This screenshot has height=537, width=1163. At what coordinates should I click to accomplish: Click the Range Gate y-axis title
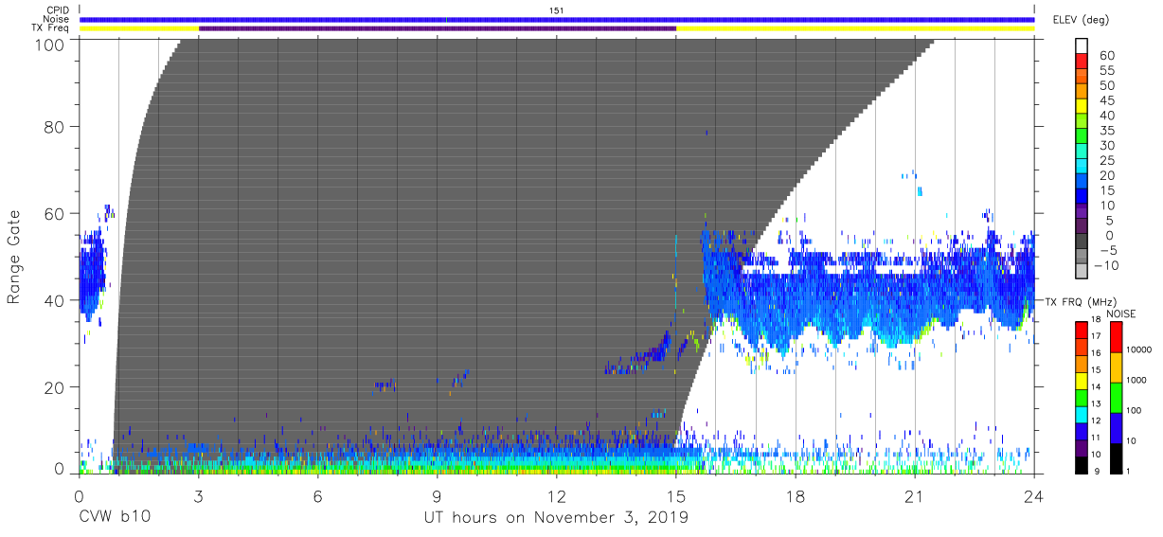13,257
